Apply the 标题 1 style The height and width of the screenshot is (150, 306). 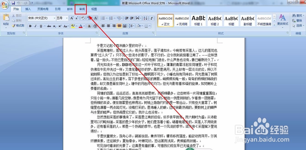pyautogui.click(x=198, y=21)
